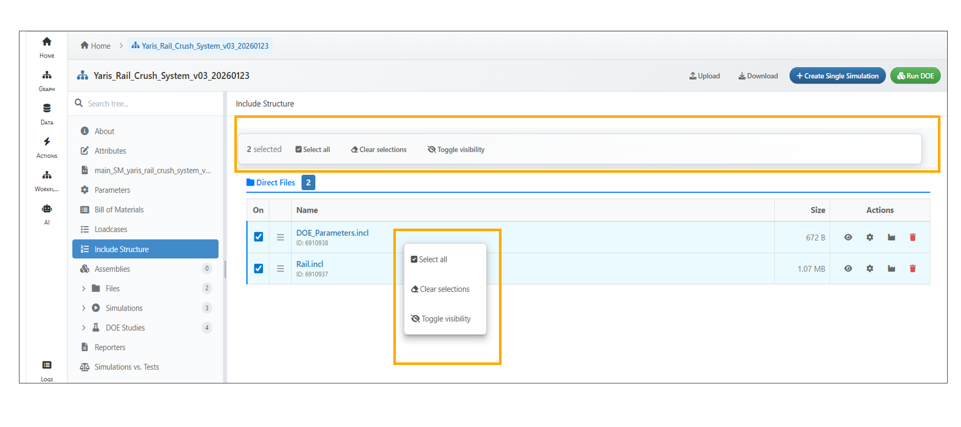Viewport: 961px width, 427px height.
Task: Delete Rail.incl with red trash icon
Action: coord(912,269)
